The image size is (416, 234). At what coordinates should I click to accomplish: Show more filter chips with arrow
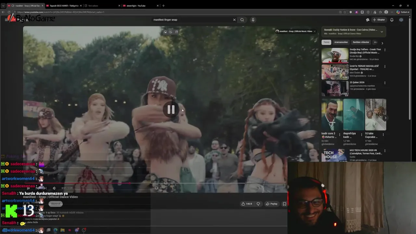tap(382, 43)
